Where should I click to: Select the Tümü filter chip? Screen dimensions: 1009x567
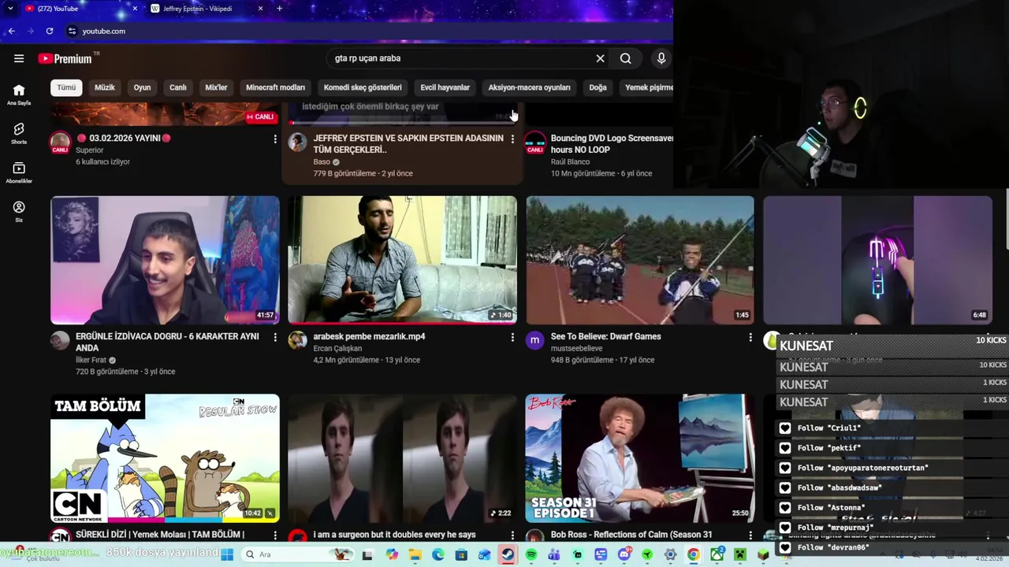click(66, 87)
